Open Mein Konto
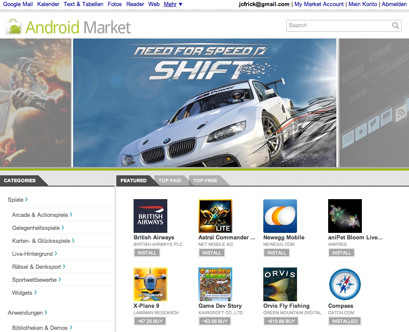This screenshot has height=332, width=409. pyautogui.click(x=363, y=4)
